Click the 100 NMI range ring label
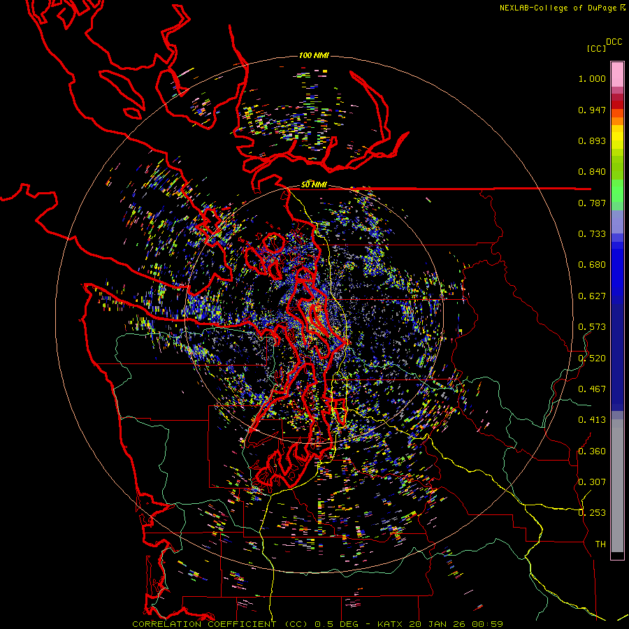 pos(314,55)
